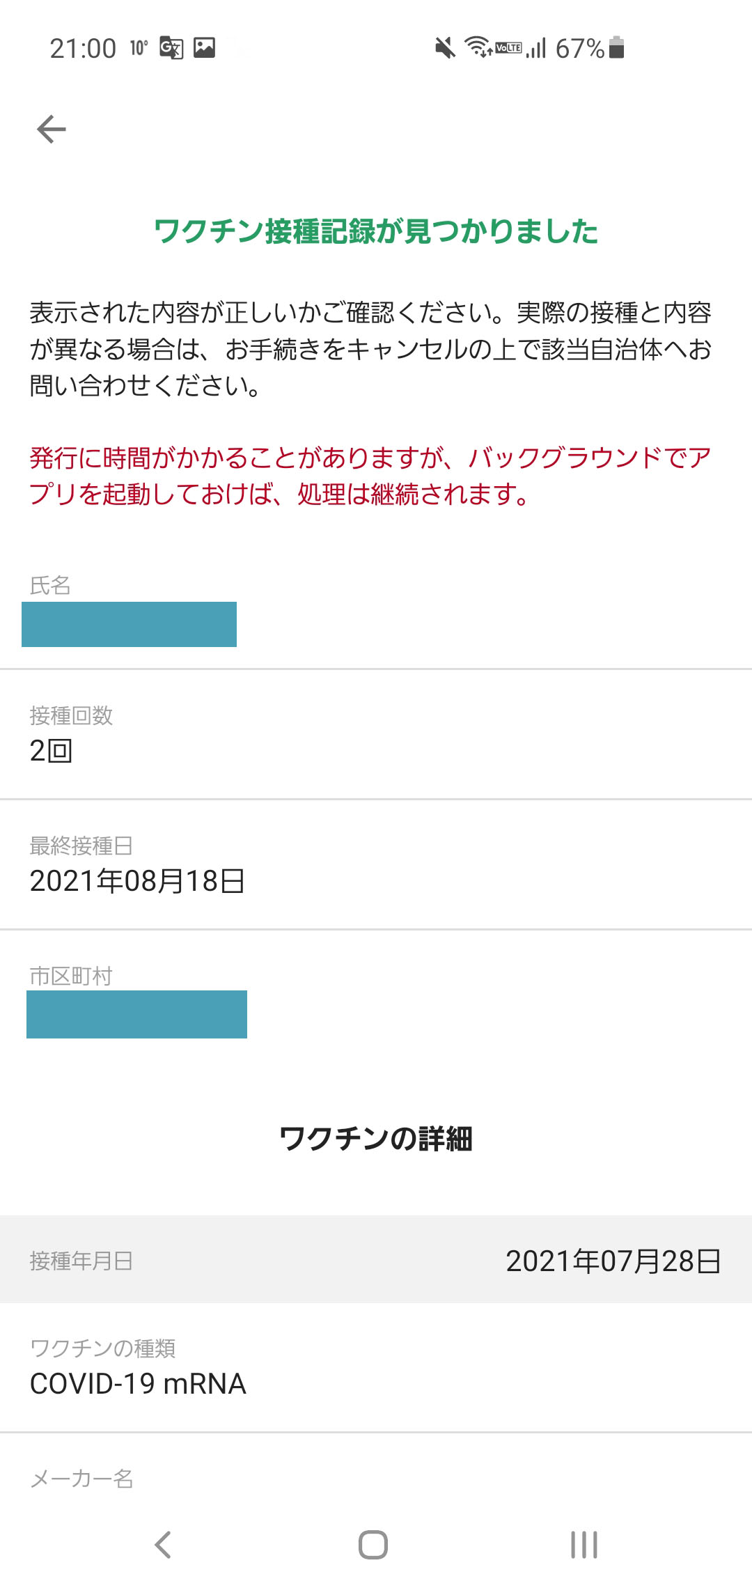Select the 接種回数 2回 row
Viewport: 752px width, 1588px height.
[x=376, y=735]
